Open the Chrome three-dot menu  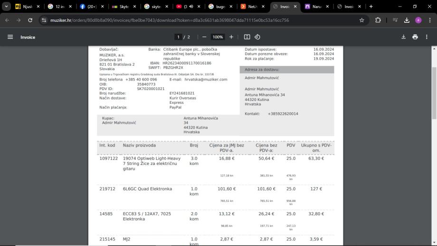click(430, 20)
